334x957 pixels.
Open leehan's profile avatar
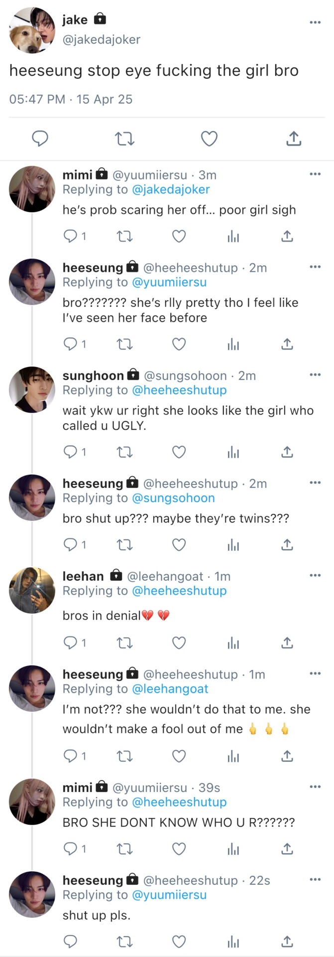click(32, 590)
